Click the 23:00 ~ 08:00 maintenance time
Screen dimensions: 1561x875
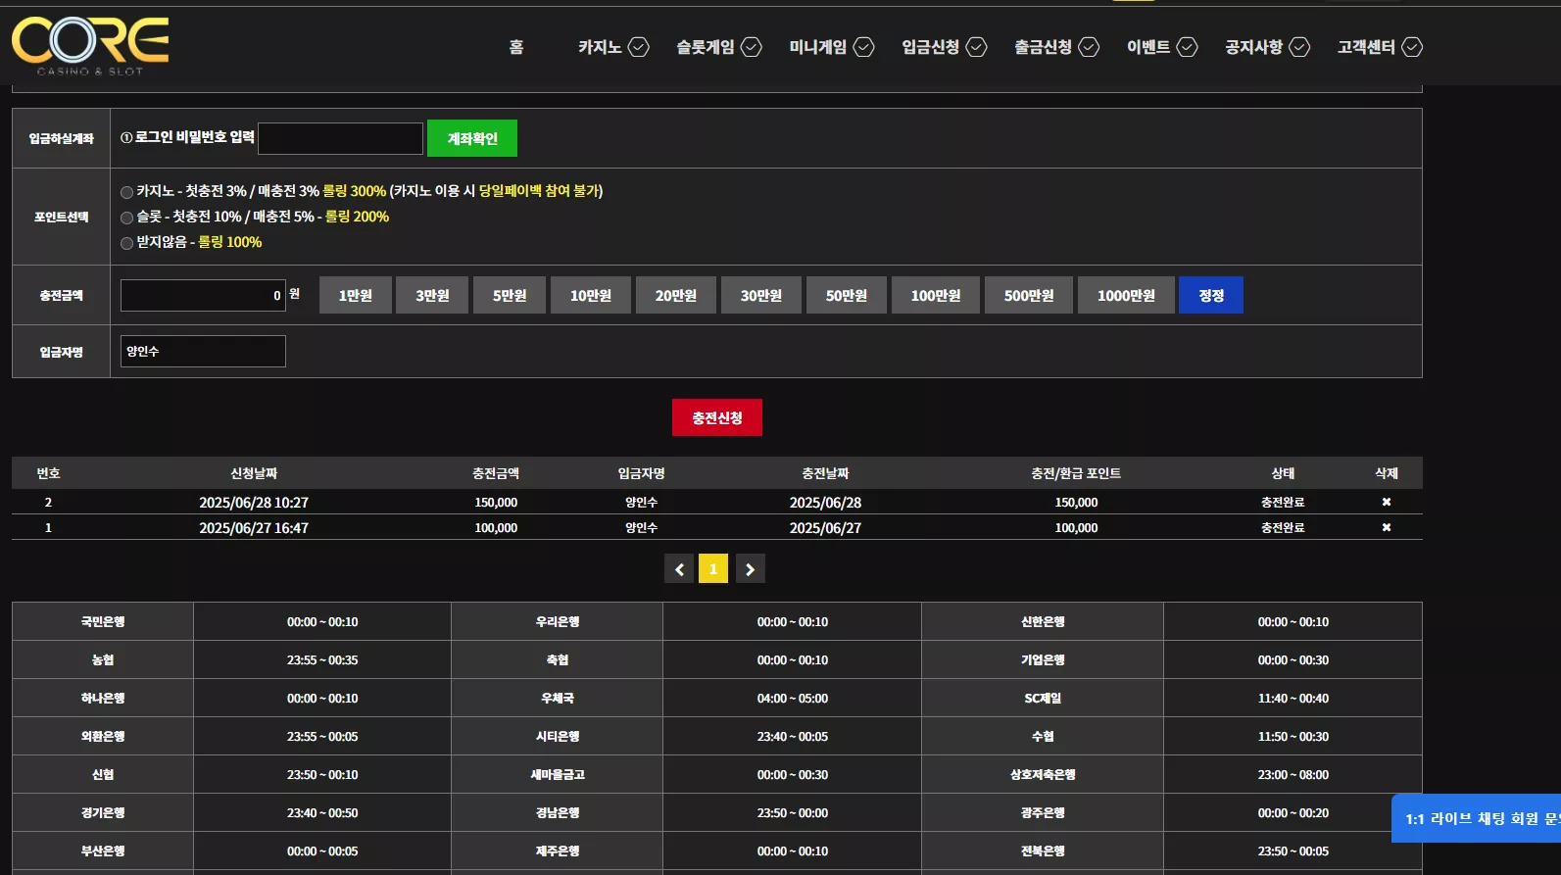point(1293,774)
